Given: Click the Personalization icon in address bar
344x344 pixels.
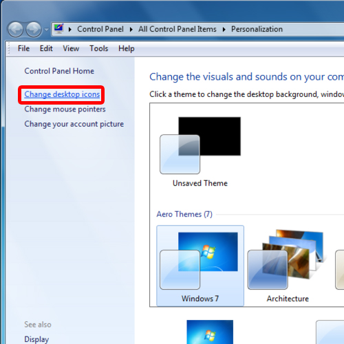Looking at the screenshot, I should (x=58, y=29).
